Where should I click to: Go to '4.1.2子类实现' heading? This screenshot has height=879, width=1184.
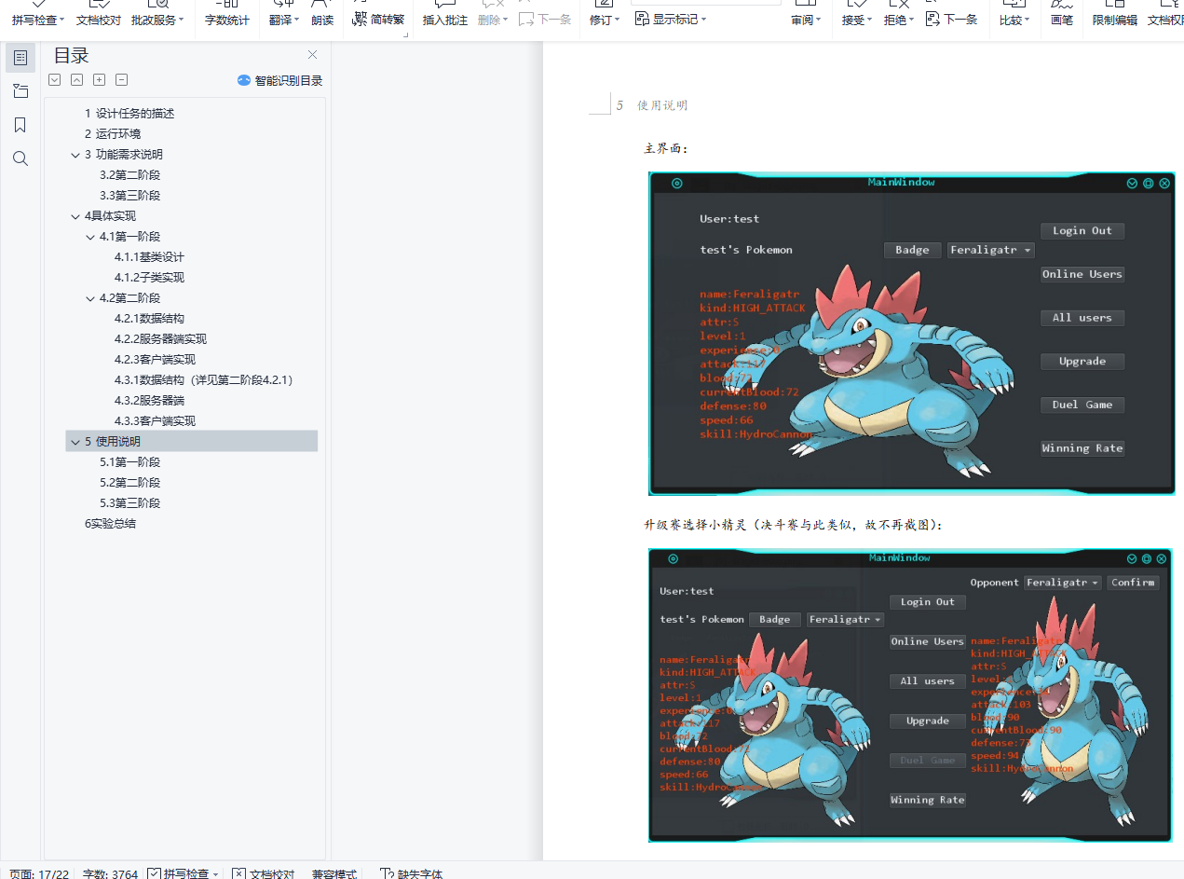coord(150,278)
